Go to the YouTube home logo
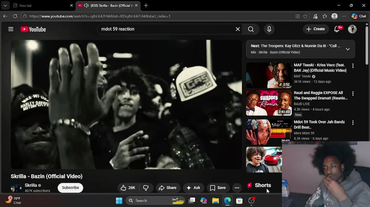370x207 pixels. 33,29
